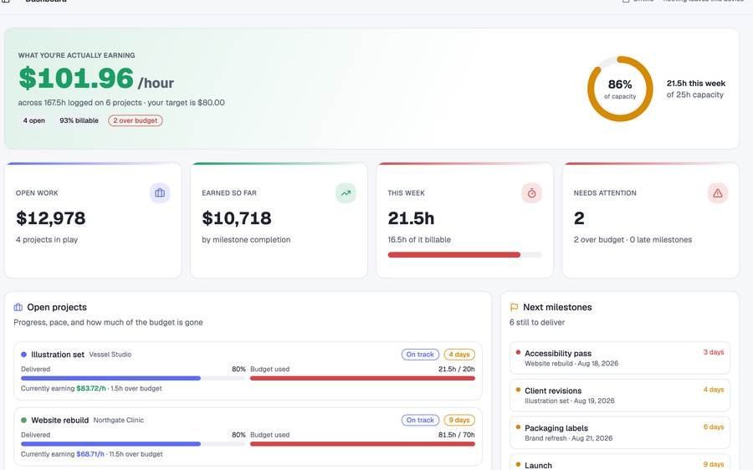Click the On track badge for Website rebuild
Viewport: 753px width, 470px height.
[420, 420]
